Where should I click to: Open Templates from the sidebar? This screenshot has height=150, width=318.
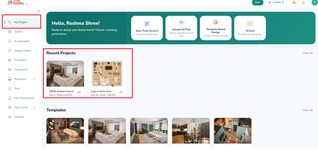pos(20,60)
